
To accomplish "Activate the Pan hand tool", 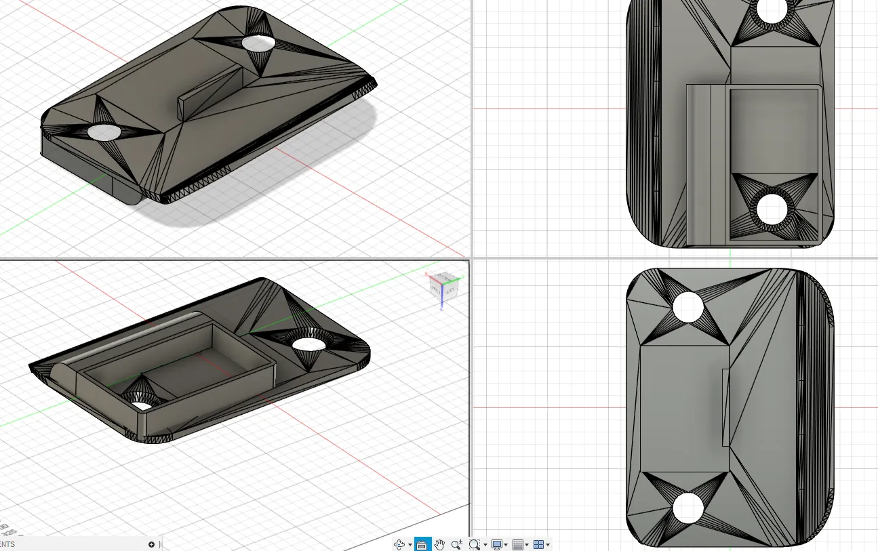I will click(439, 544).
